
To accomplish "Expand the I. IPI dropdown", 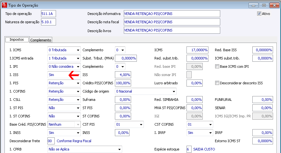I will tap(64, 66).
